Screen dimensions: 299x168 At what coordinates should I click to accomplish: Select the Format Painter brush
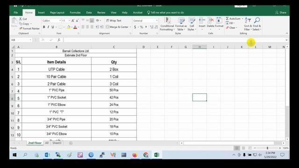click(21, 28)
